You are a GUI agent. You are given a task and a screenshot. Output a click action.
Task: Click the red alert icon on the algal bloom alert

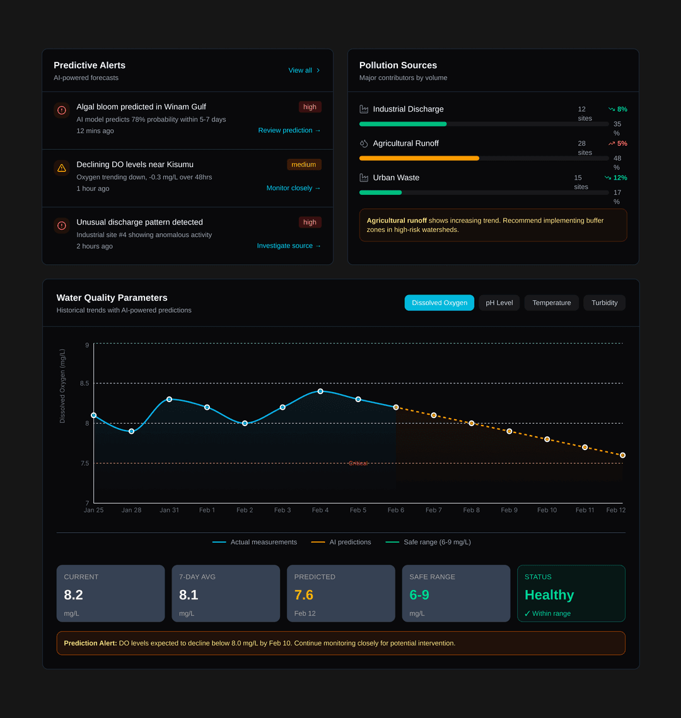(x=61, y=110)
